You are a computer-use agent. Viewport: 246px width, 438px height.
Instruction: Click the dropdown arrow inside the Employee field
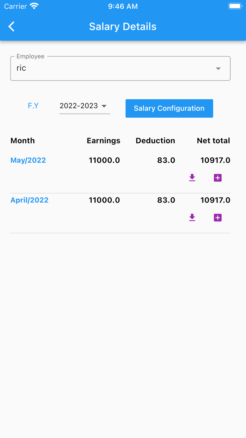click(219, 68)
